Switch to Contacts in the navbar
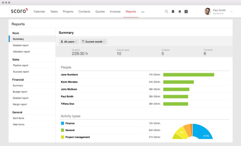This screenshot has width=241, height=146. point(84,12)
